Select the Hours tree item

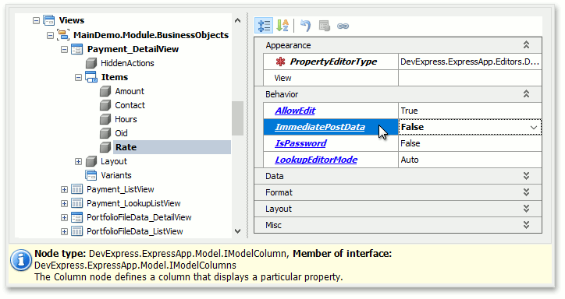126,119
